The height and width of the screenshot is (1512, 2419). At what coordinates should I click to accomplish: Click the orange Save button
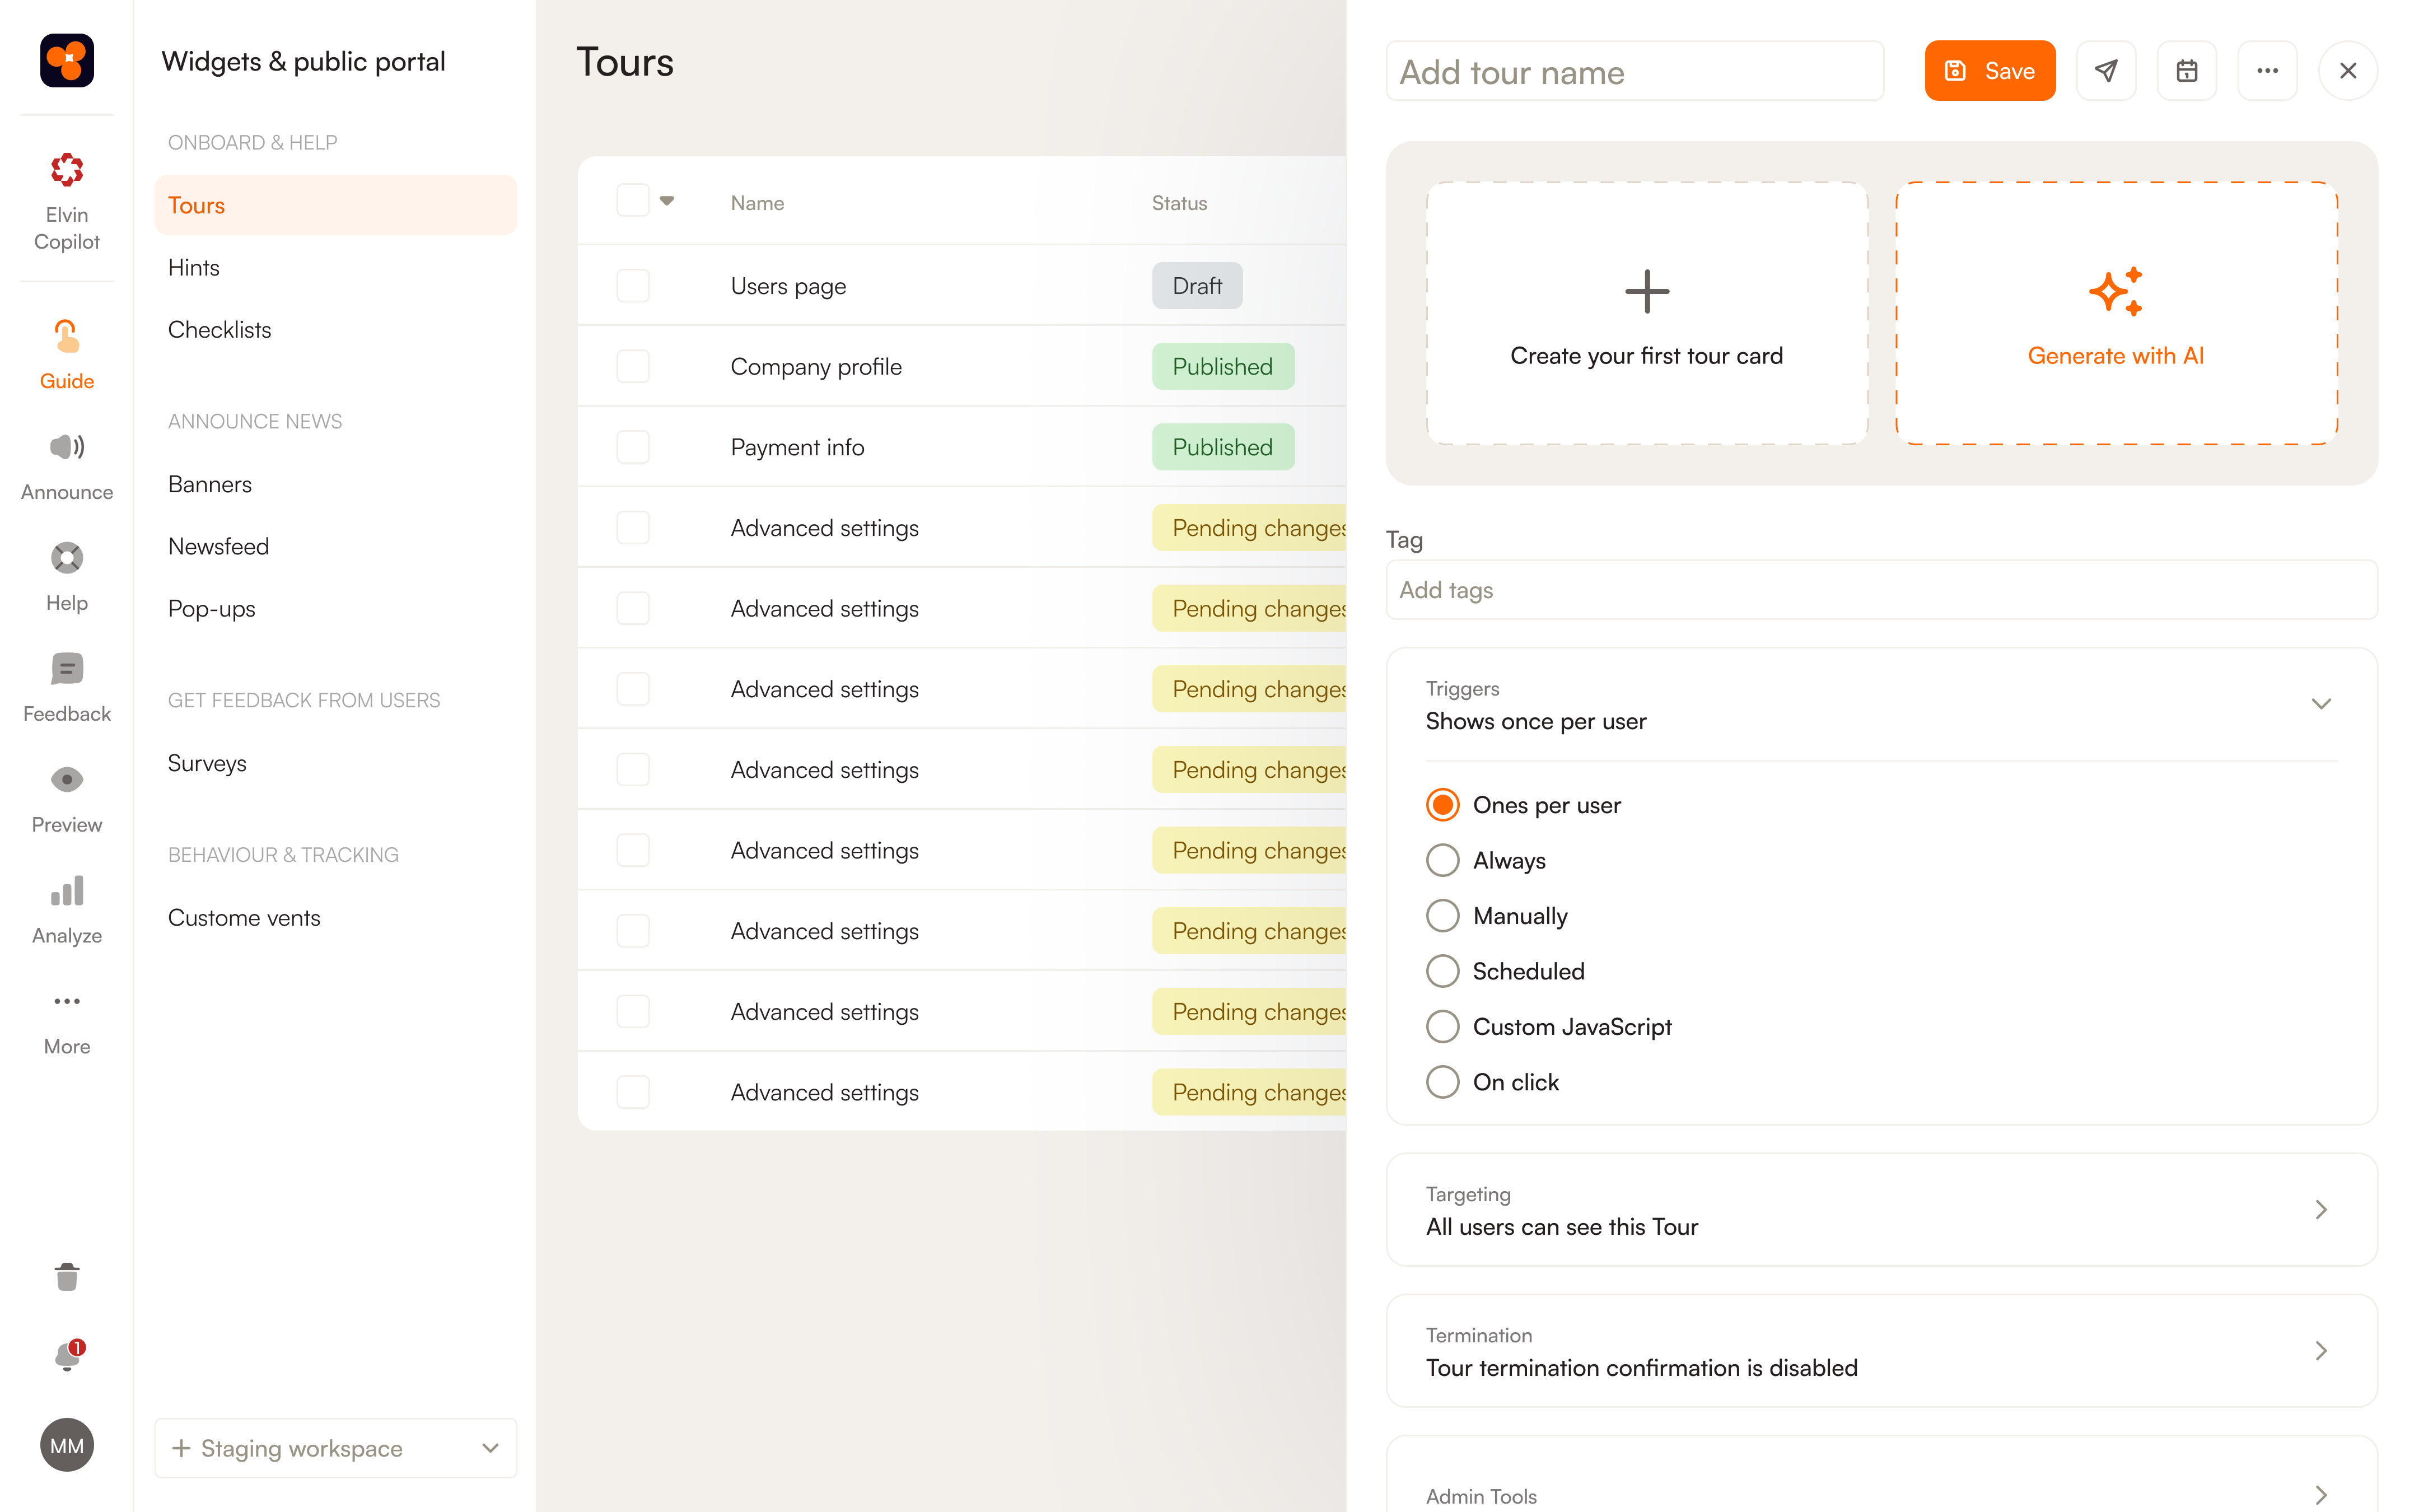coord(1989,71)
